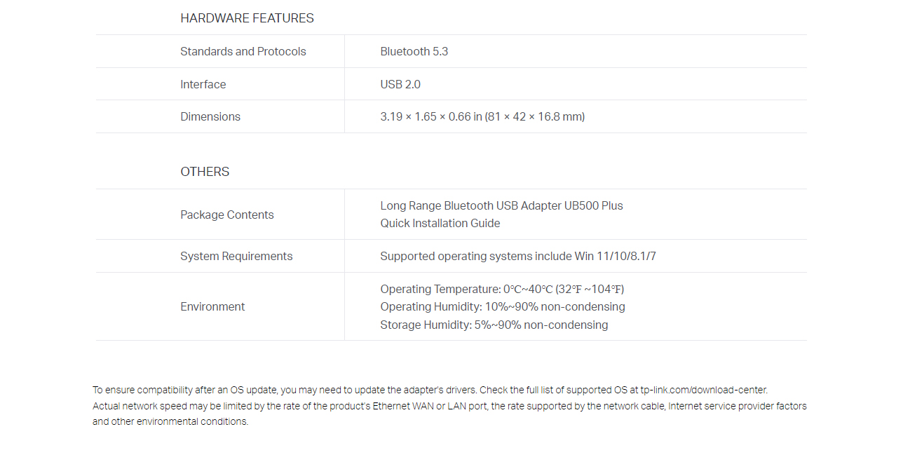Click the HARDWARE FEATURES section heading

click(x=247, y=18)
